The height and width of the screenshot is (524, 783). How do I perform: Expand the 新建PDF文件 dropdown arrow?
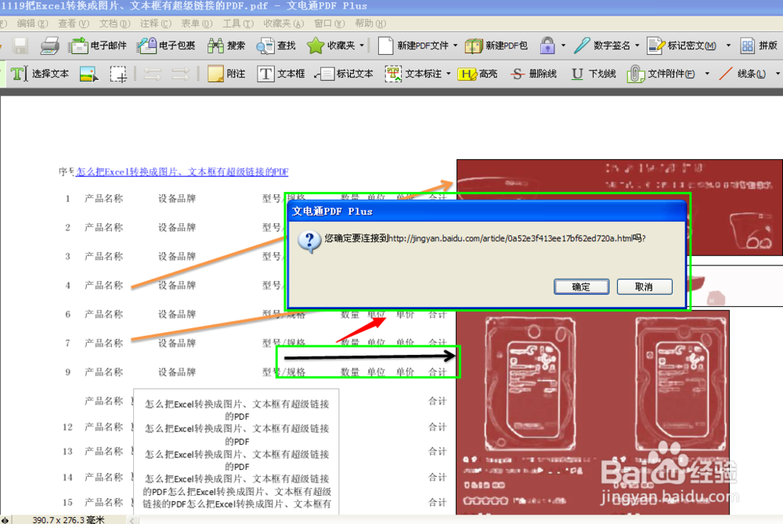coord(455,45)
